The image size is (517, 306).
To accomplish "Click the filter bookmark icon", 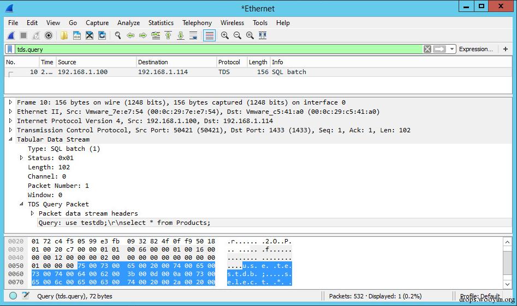I will [10, 49].
